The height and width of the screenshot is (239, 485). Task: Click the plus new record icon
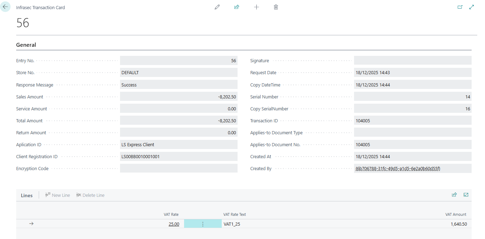pos(257,7)
